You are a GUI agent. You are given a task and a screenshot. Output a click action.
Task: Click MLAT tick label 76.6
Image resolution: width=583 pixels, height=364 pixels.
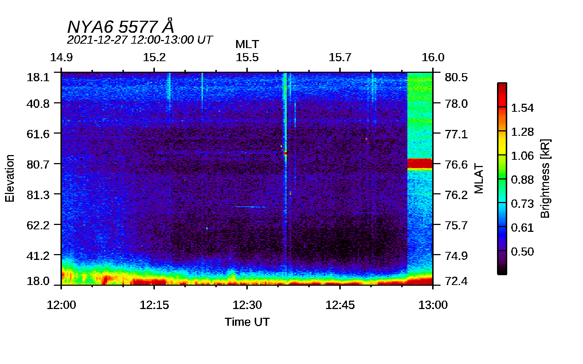[456, 165]
